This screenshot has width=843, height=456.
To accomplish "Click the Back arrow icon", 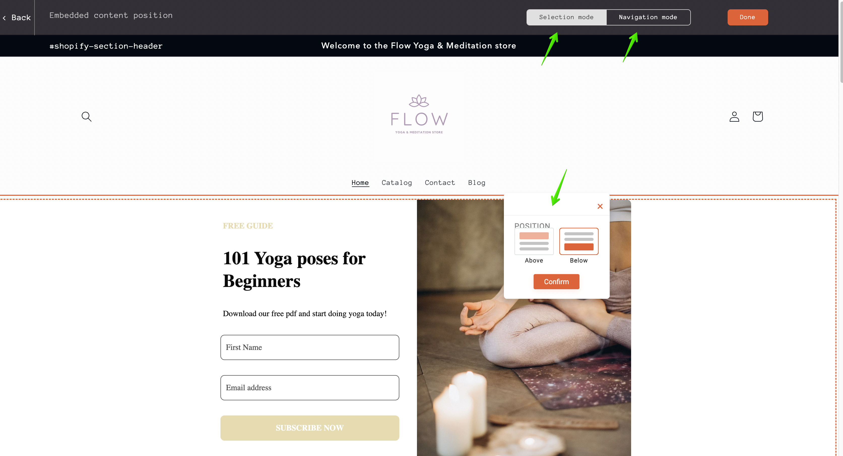I will 5,17.
